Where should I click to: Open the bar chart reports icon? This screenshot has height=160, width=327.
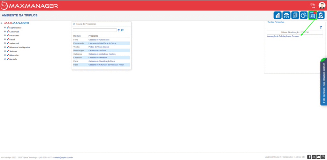click(x=278, y=15)
